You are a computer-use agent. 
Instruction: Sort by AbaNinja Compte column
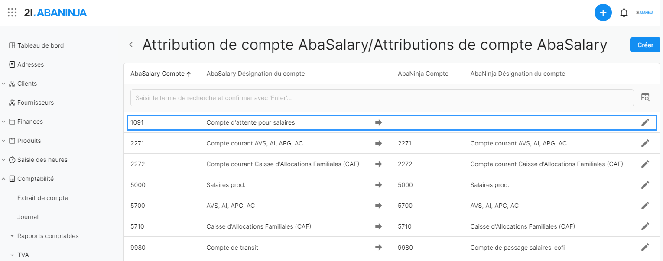(423, 74)
